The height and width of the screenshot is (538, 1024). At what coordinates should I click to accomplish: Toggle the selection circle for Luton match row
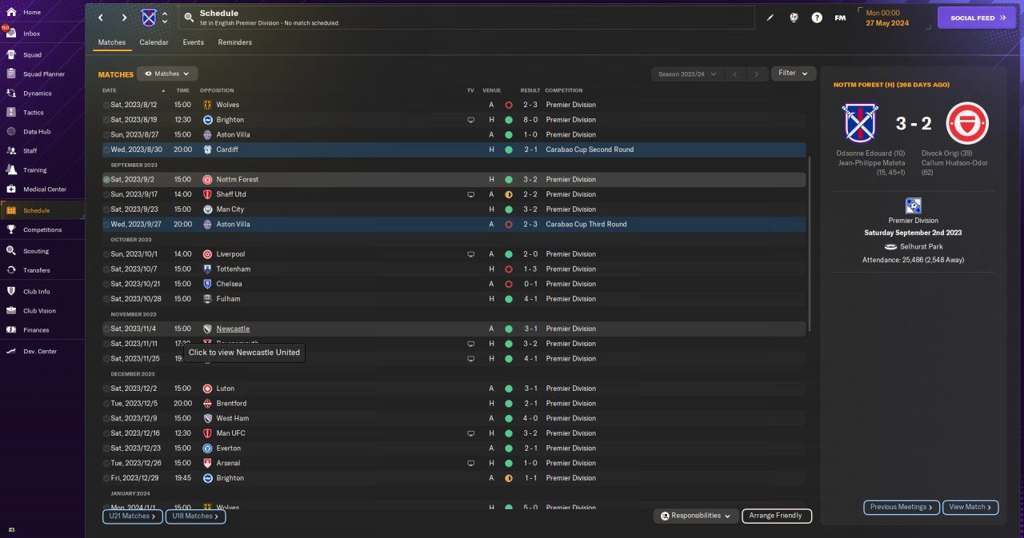pyautogui.click(x=106, y=389)
